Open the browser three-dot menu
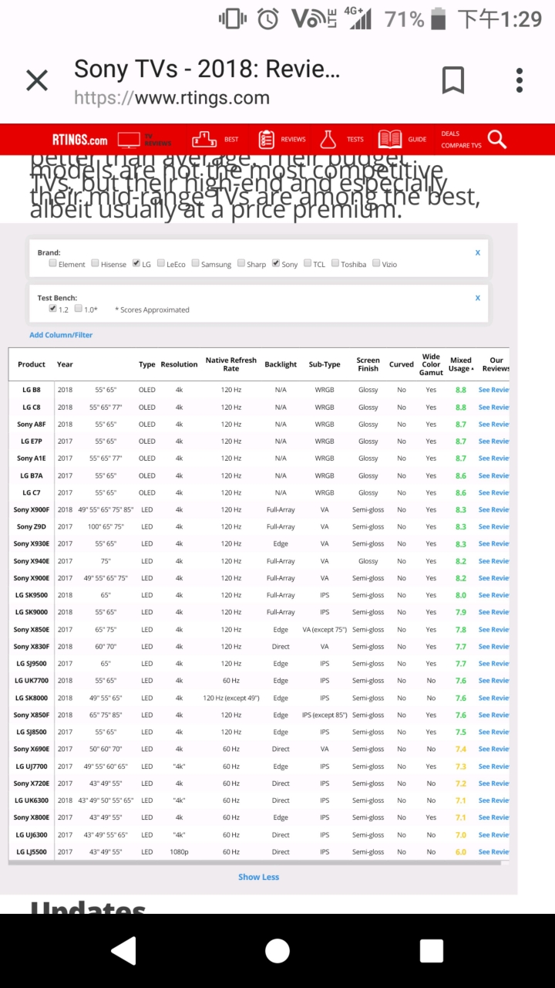This screenshot has width=555, height=988. (x=520, y=80)
